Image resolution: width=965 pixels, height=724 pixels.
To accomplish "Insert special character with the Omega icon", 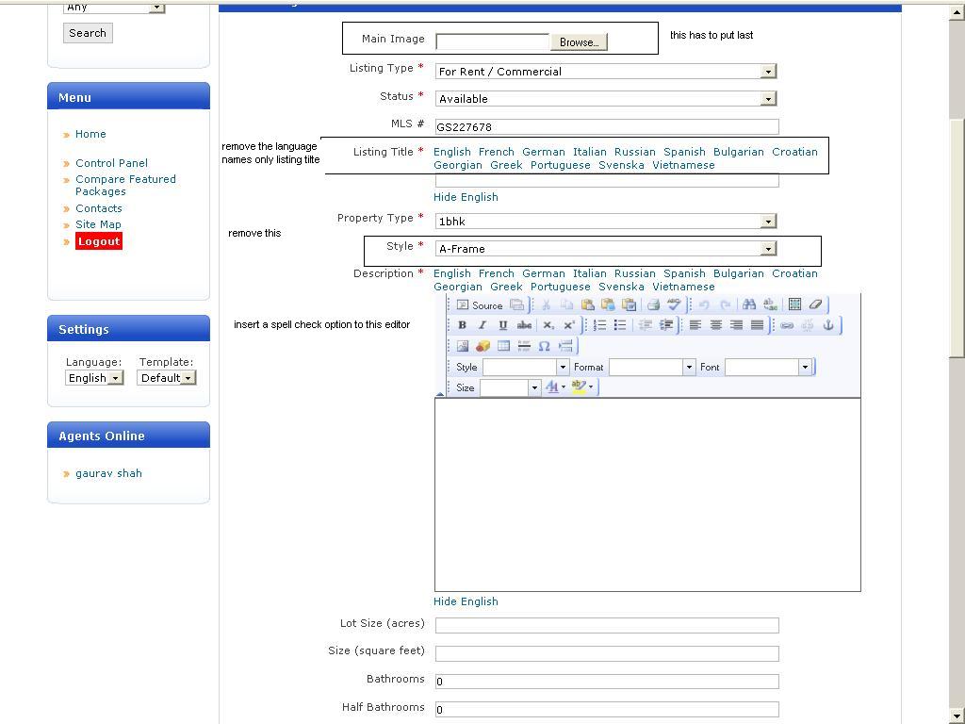I will point(544,346).
